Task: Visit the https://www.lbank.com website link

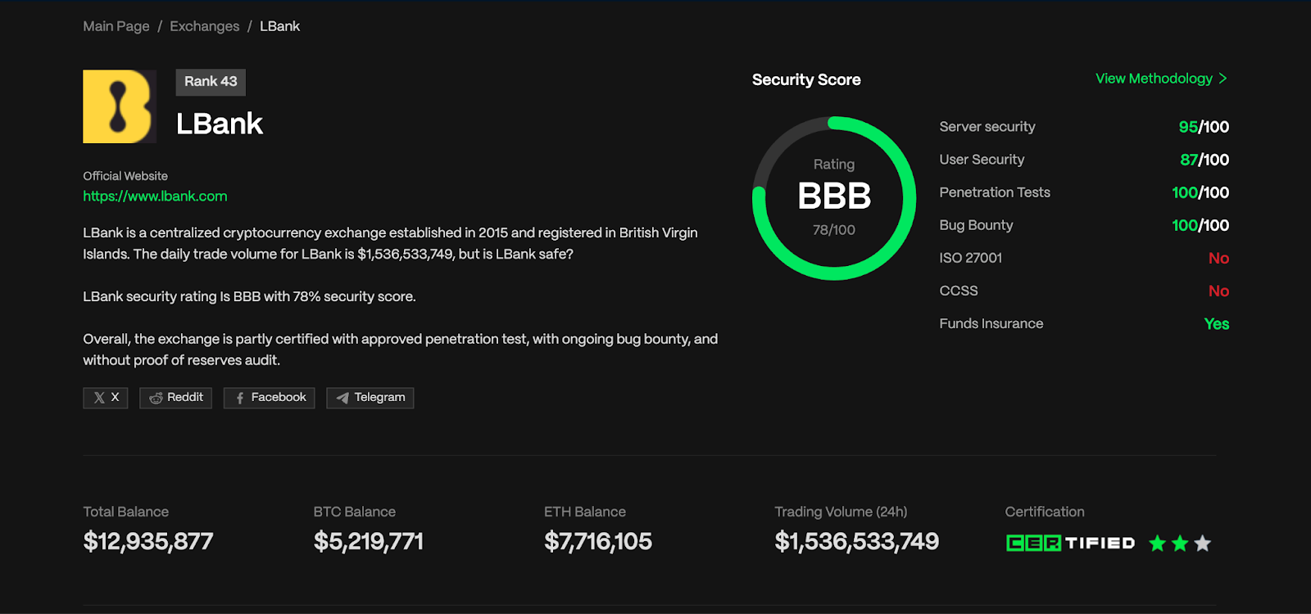Action: (155, 196)
